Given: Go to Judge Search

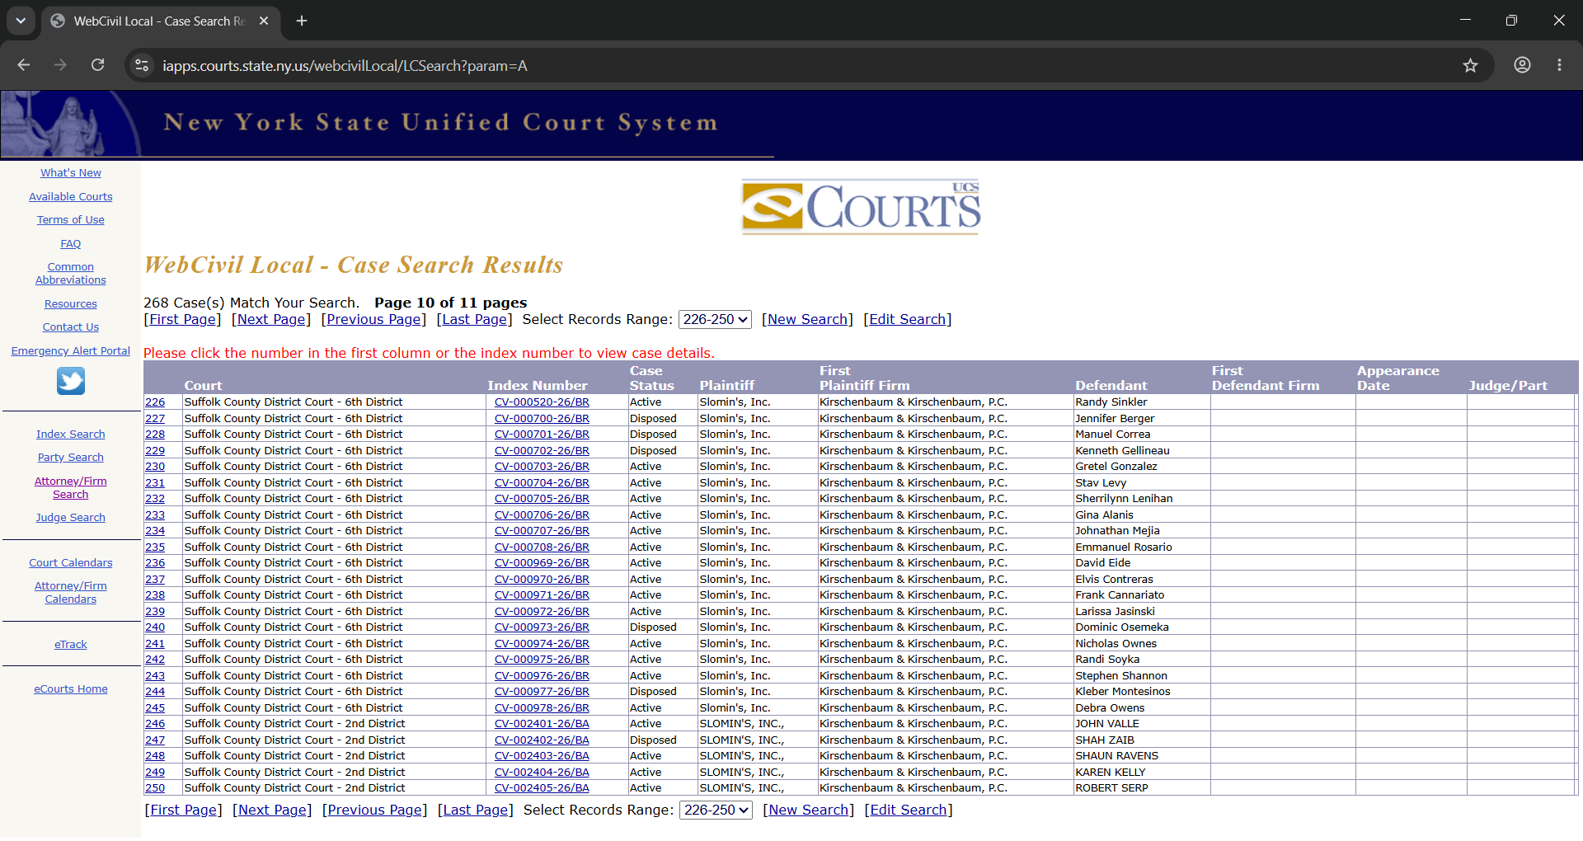Looking at the screenshot, I should (71, 518).
